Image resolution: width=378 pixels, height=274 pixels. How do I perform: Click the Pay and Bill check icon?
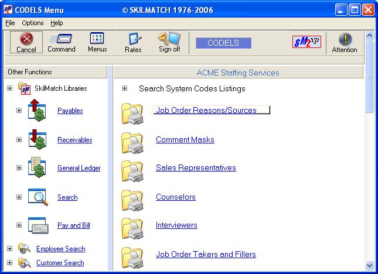(38, 225)
